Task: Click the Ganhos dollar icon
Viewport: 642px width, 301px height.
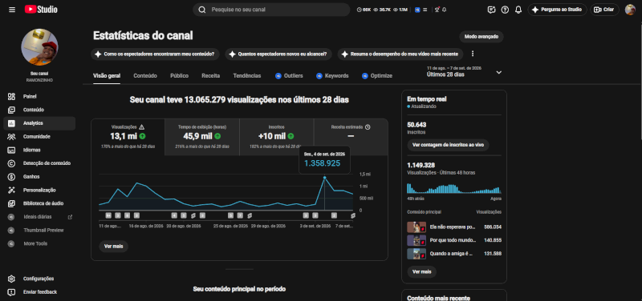Action: tap(11, 177)
